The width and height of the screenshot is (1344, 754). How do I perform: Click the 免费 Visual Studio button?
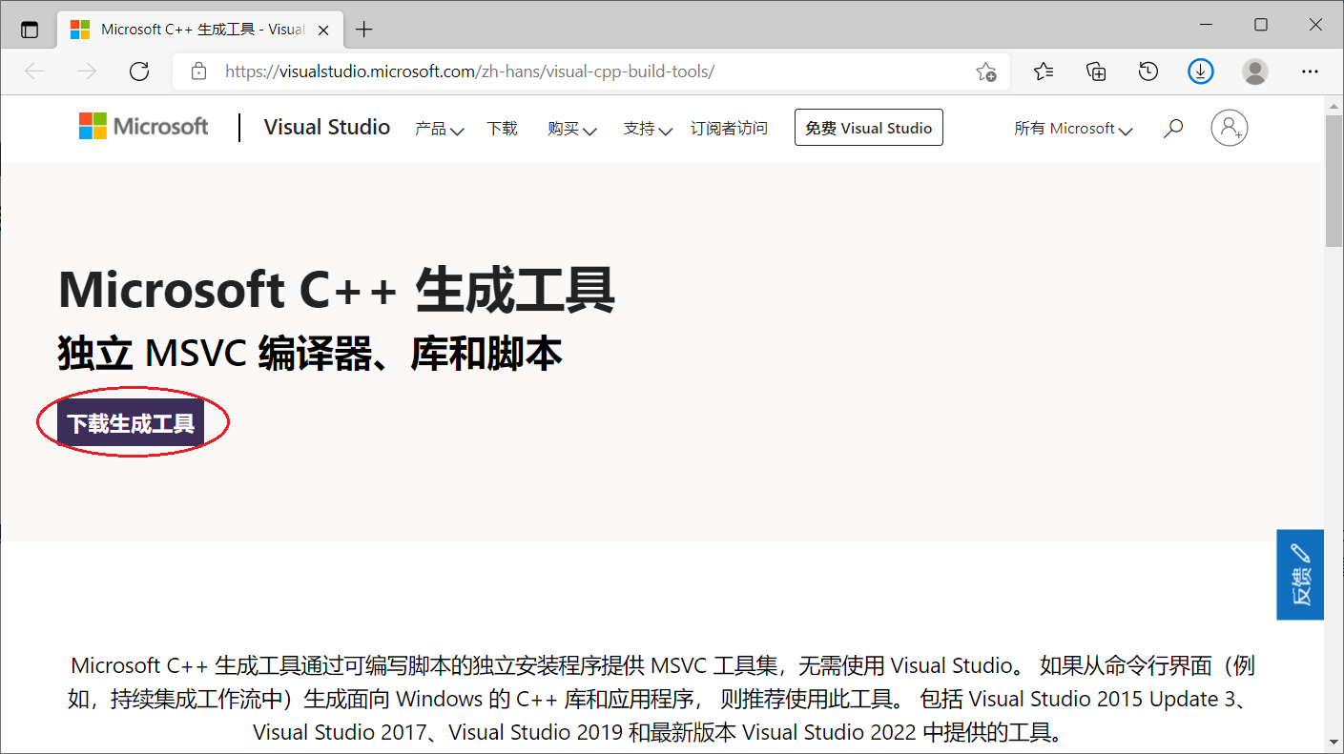[x=868, y=127]
